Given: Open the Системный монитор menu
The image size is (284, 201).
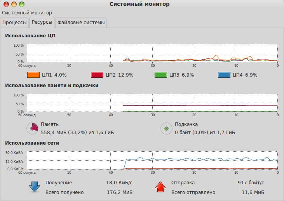Looking at the screenshot, I should pyautogui.click(x=27, y=13).
